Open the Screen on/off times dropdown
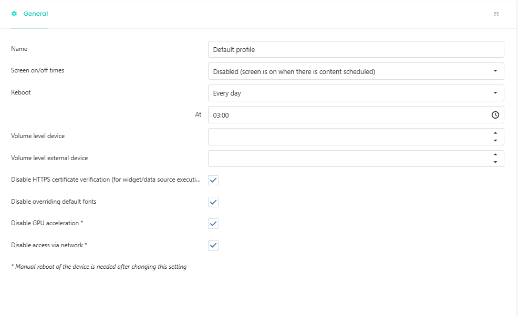This screenshot has width=518, height=316. (x=356, y=71)
